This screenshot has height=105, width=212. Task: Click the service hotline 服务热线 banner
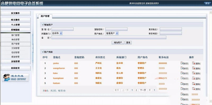15,77
